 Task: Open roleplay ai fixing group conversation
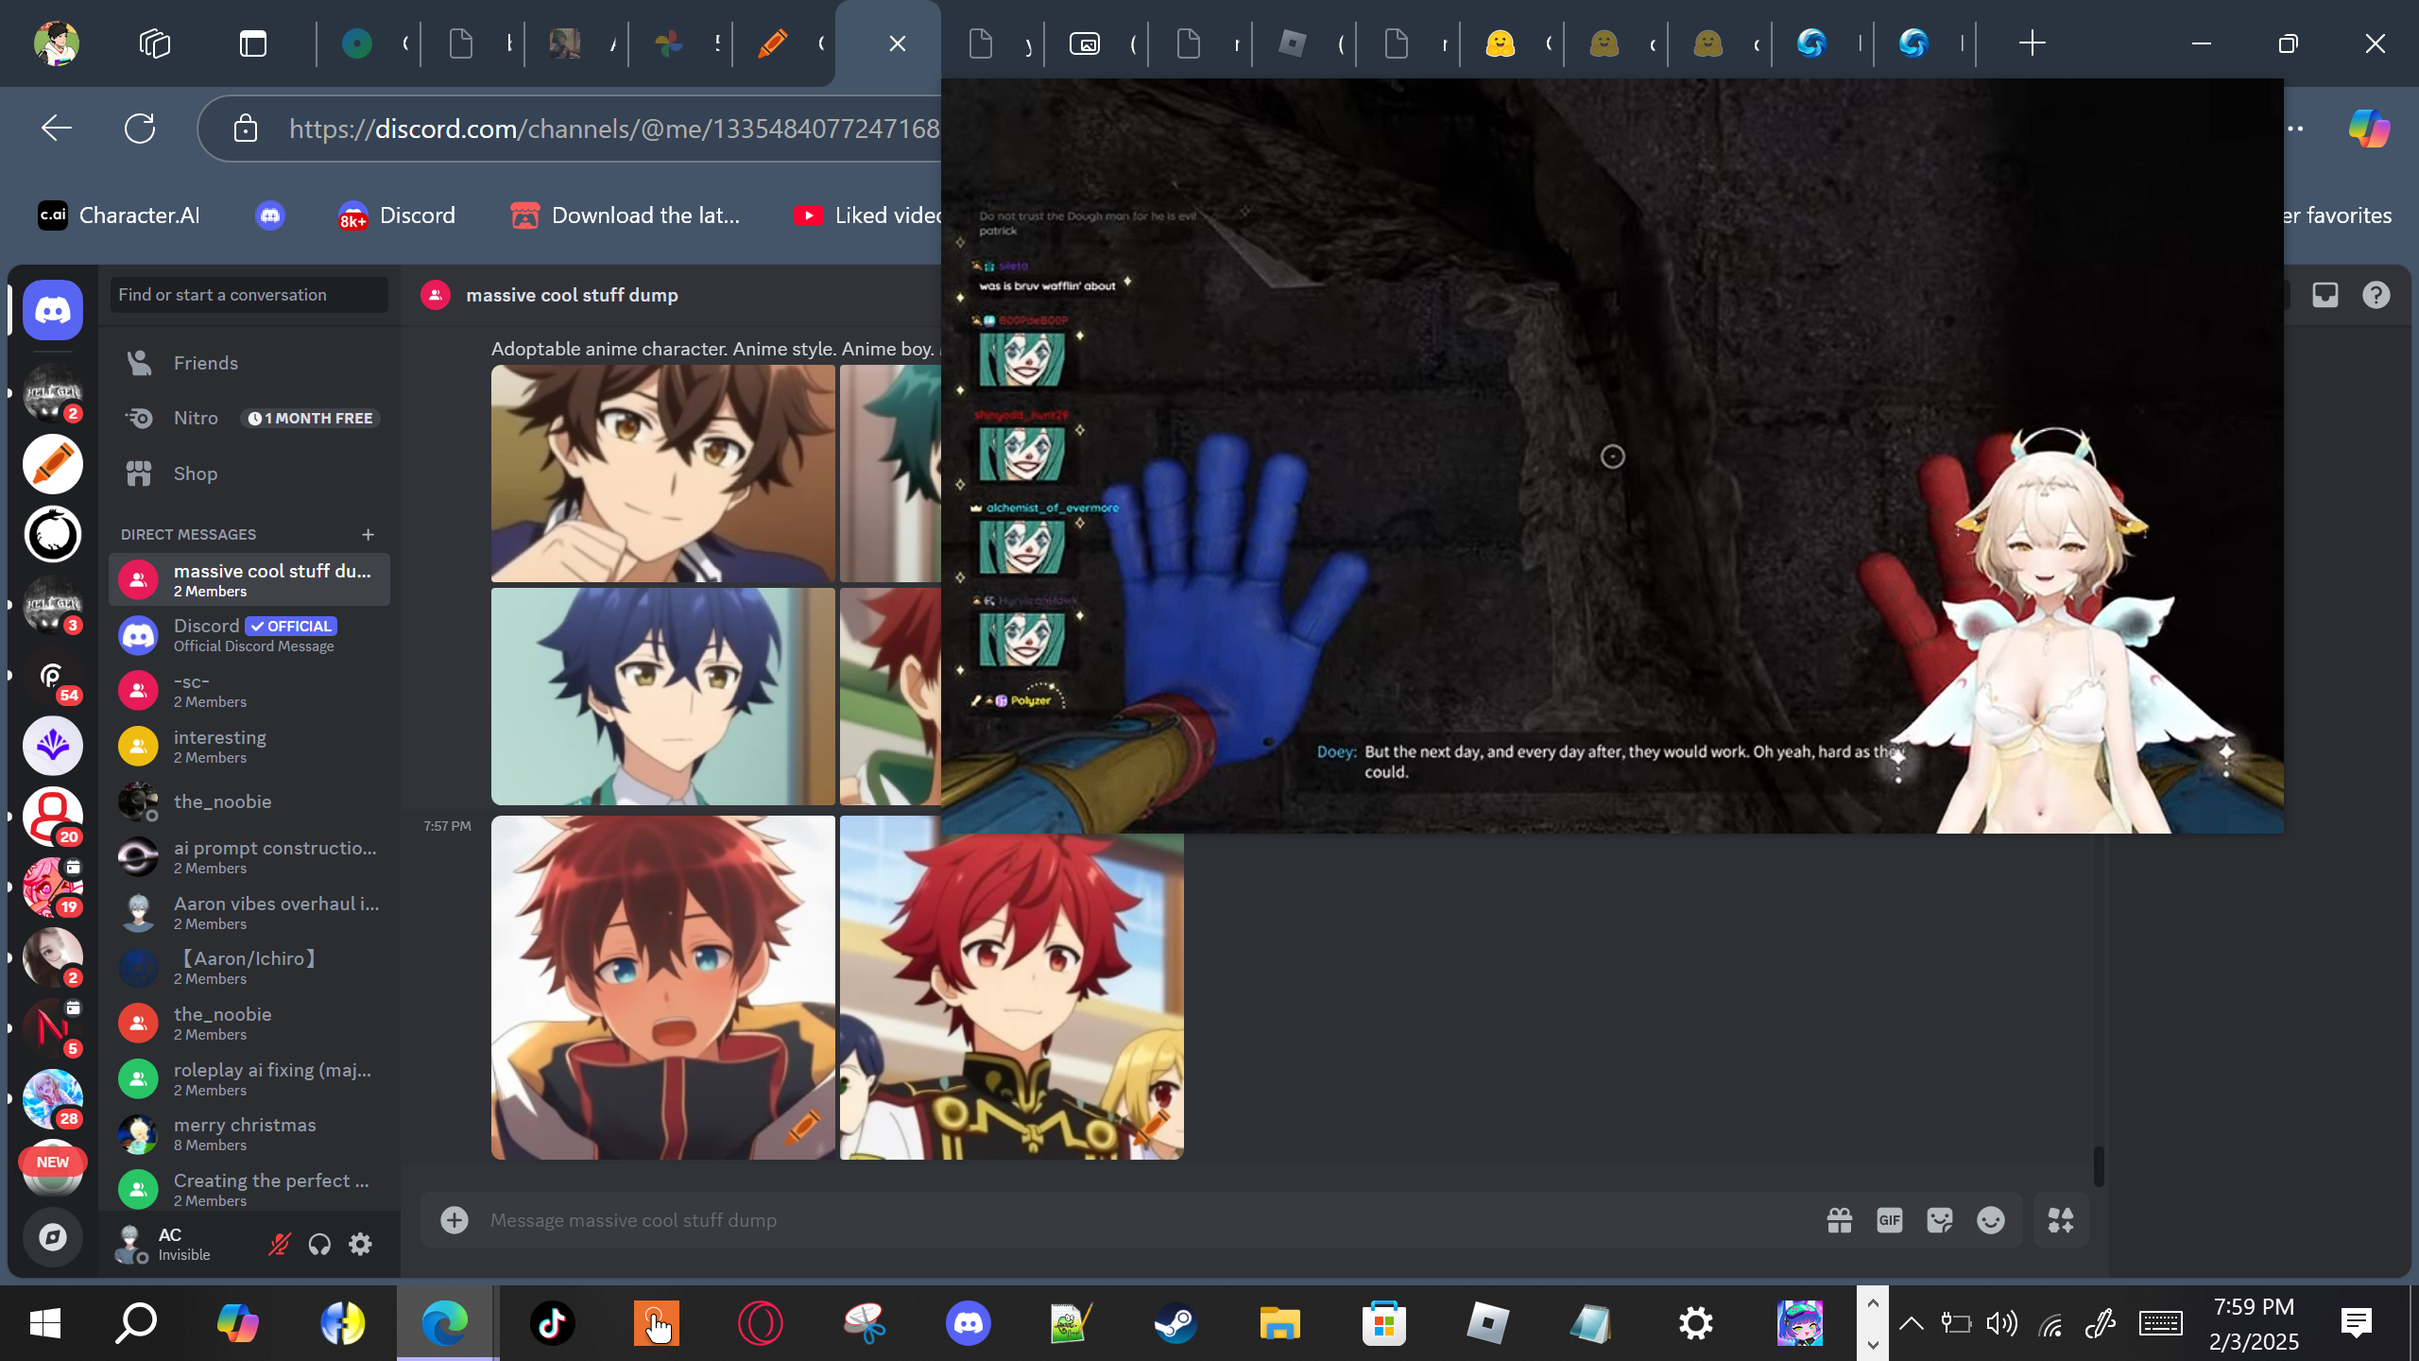(x=249, y=1079)
